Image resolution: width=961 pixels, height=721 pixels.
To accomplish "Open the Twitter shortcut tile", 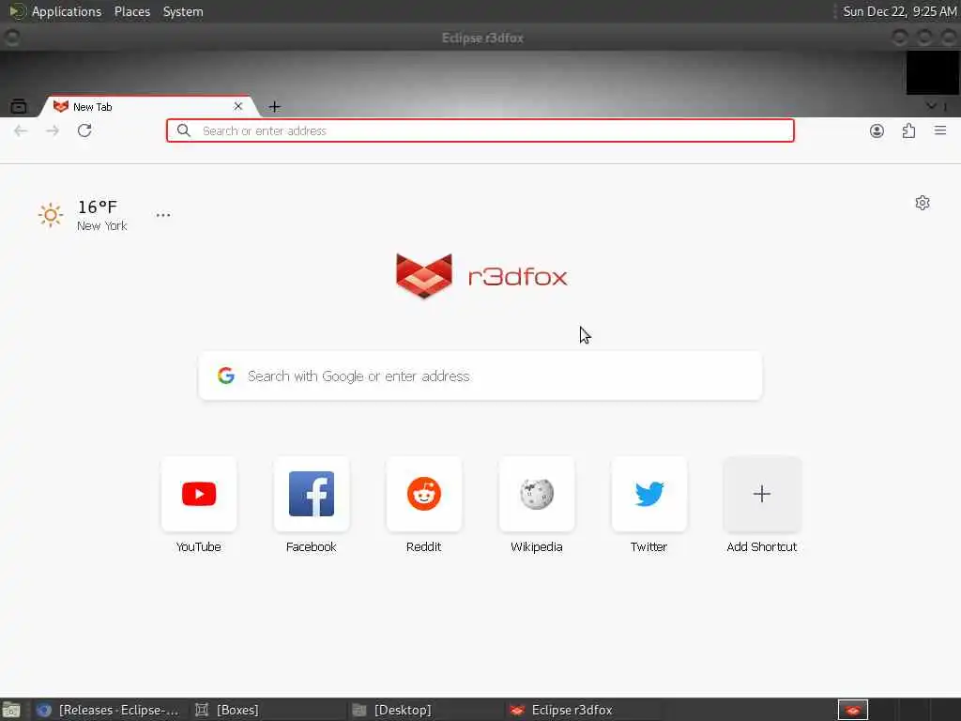I will point(649,494).
